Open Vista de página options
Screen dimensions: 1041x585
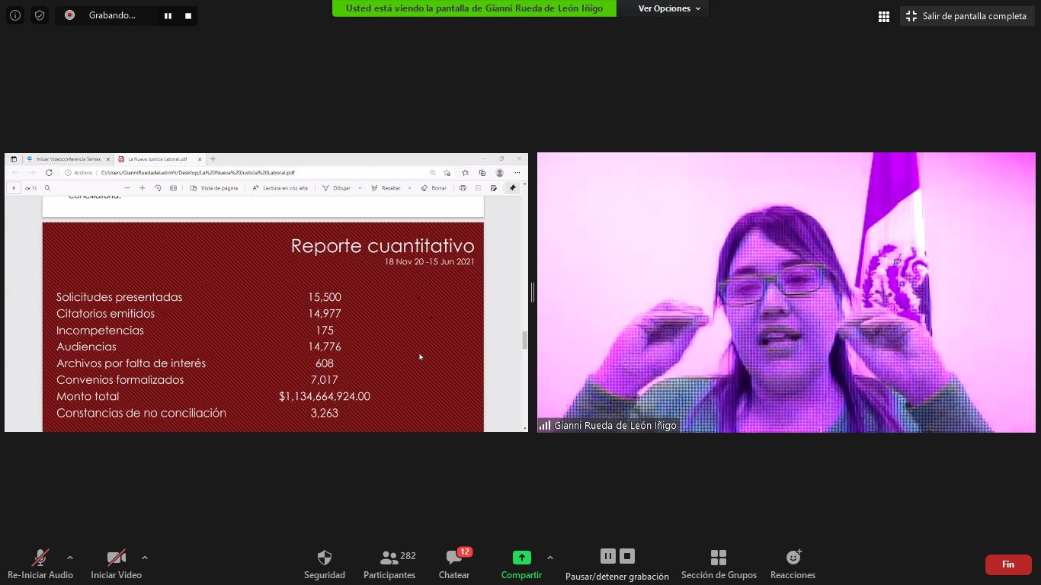pyautogui.click(x=214, y=188)
